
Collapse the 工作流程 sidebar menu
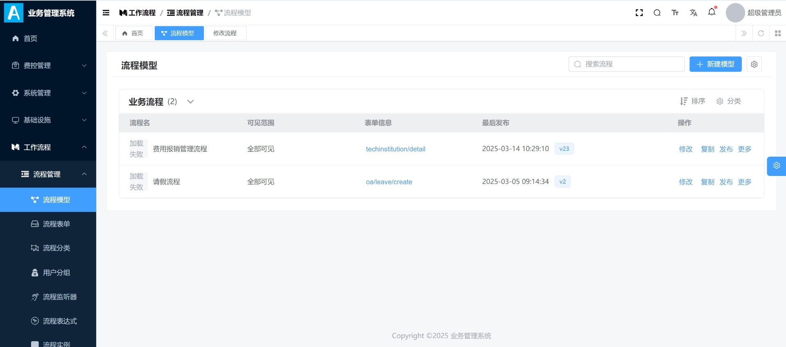click(48, 147)
